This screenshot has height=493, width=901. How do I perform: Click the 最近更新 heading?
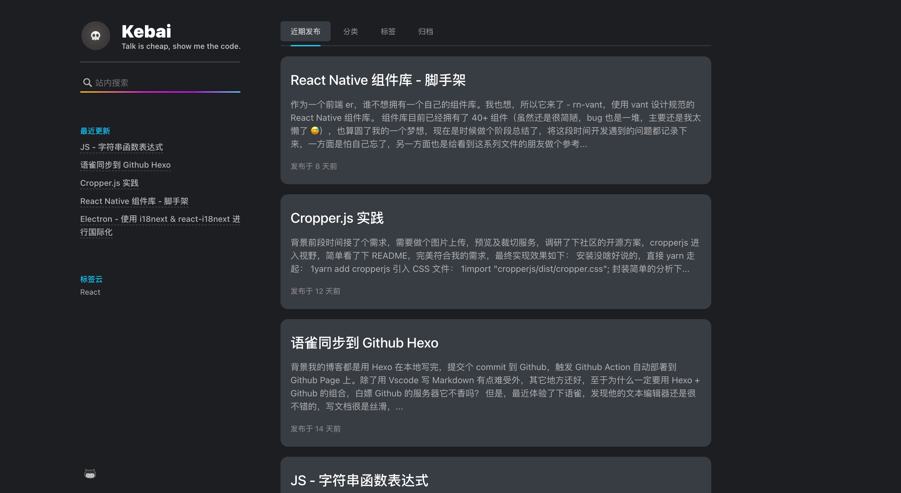(95, 131)
